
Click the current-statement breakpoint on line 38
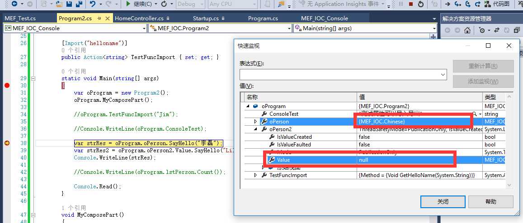7,143
